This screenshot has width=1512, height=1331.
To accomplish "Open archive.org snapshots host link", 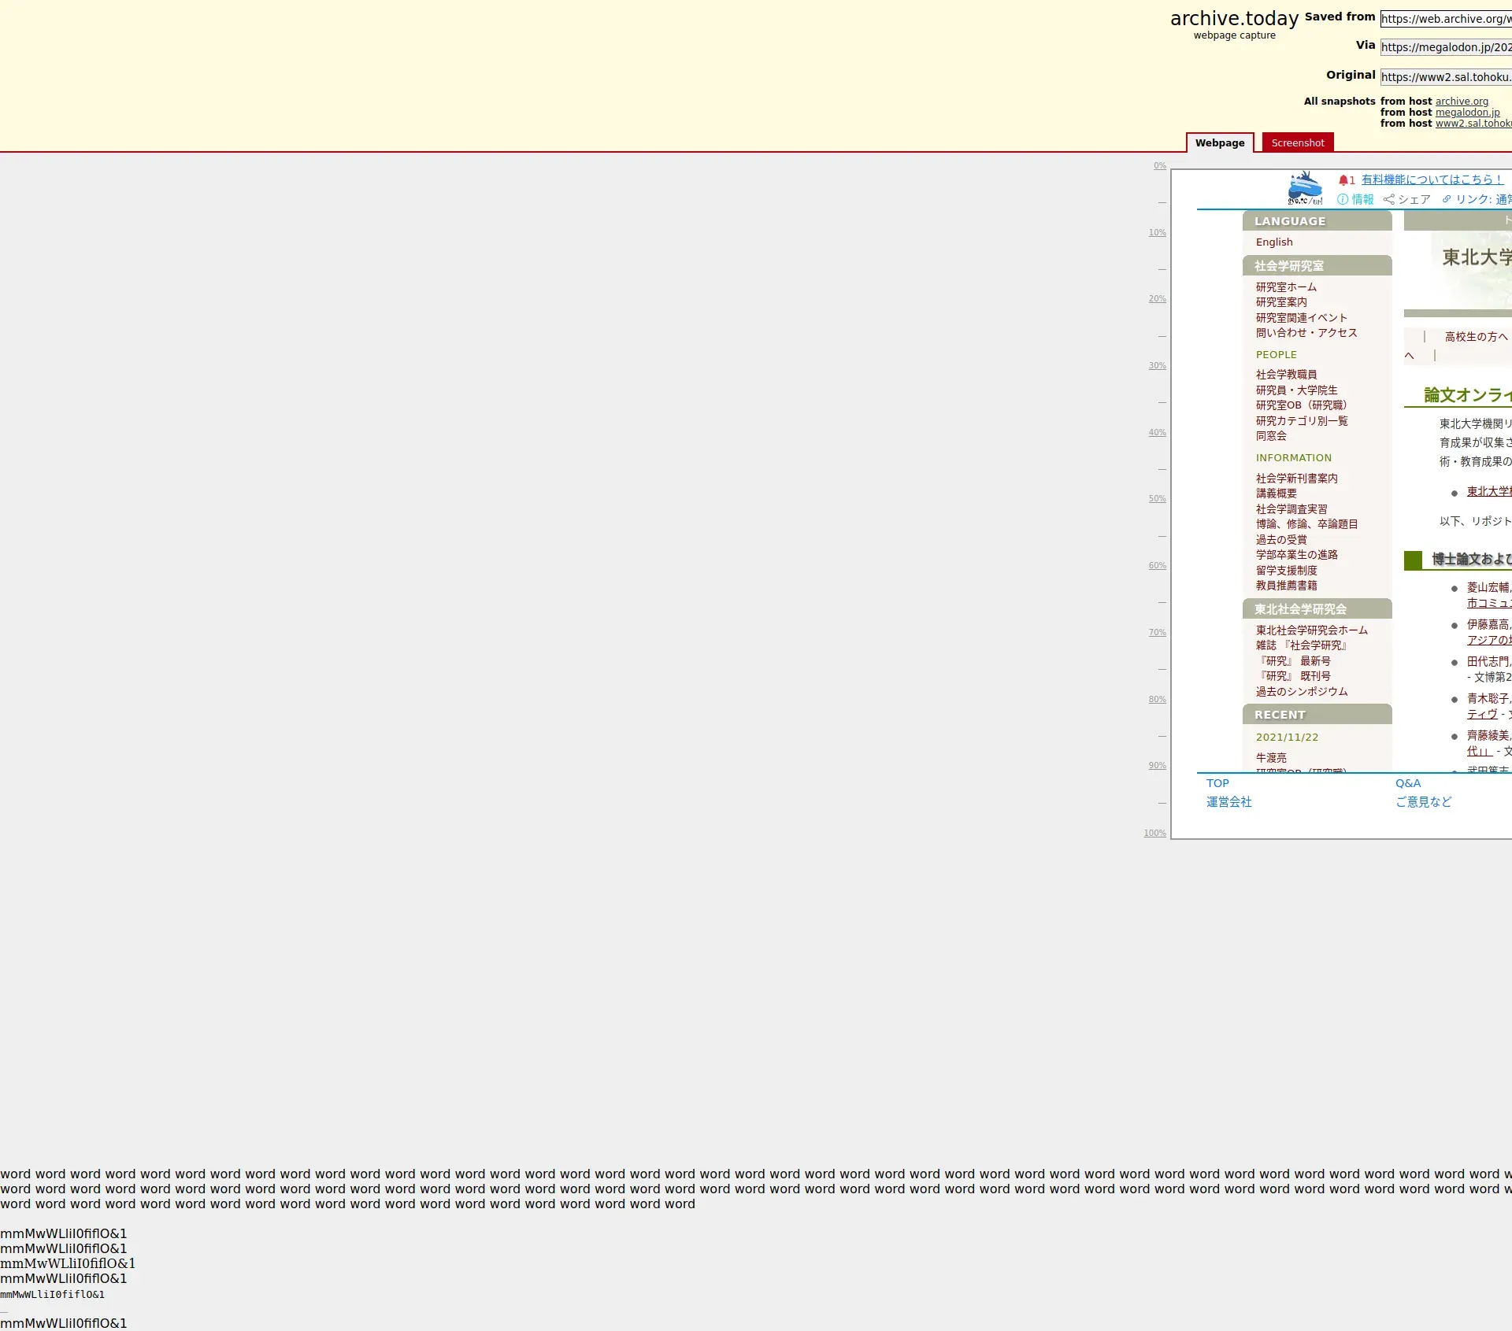I will pos(1462,102).
